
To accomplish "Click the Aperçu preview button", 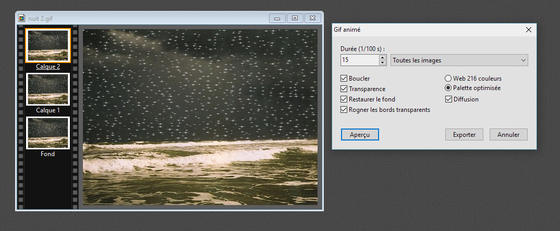I will (x=360, y=134).
